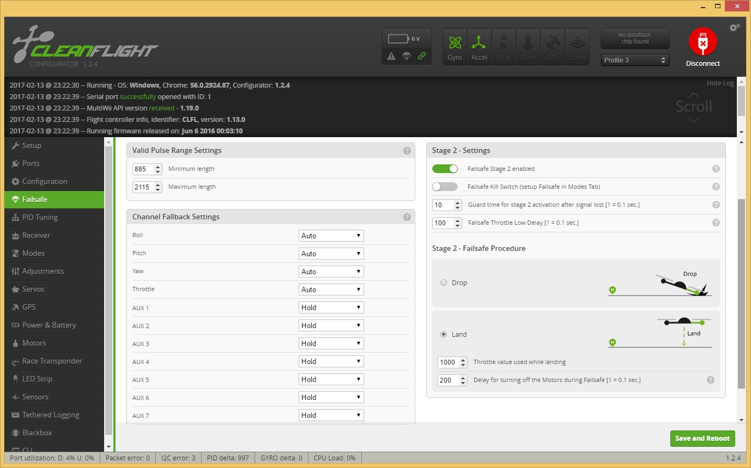Click the Hide Log link
This screenshot has height=468, width=751.
[720, 83]
